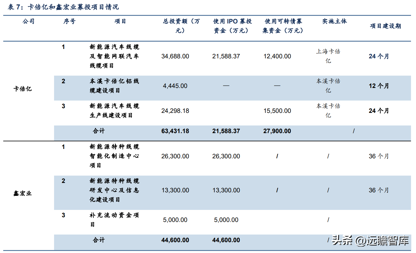Click 13,300.00 in the total investment column
The height and width of the screenshot is (253, 416).
(175, 190)
